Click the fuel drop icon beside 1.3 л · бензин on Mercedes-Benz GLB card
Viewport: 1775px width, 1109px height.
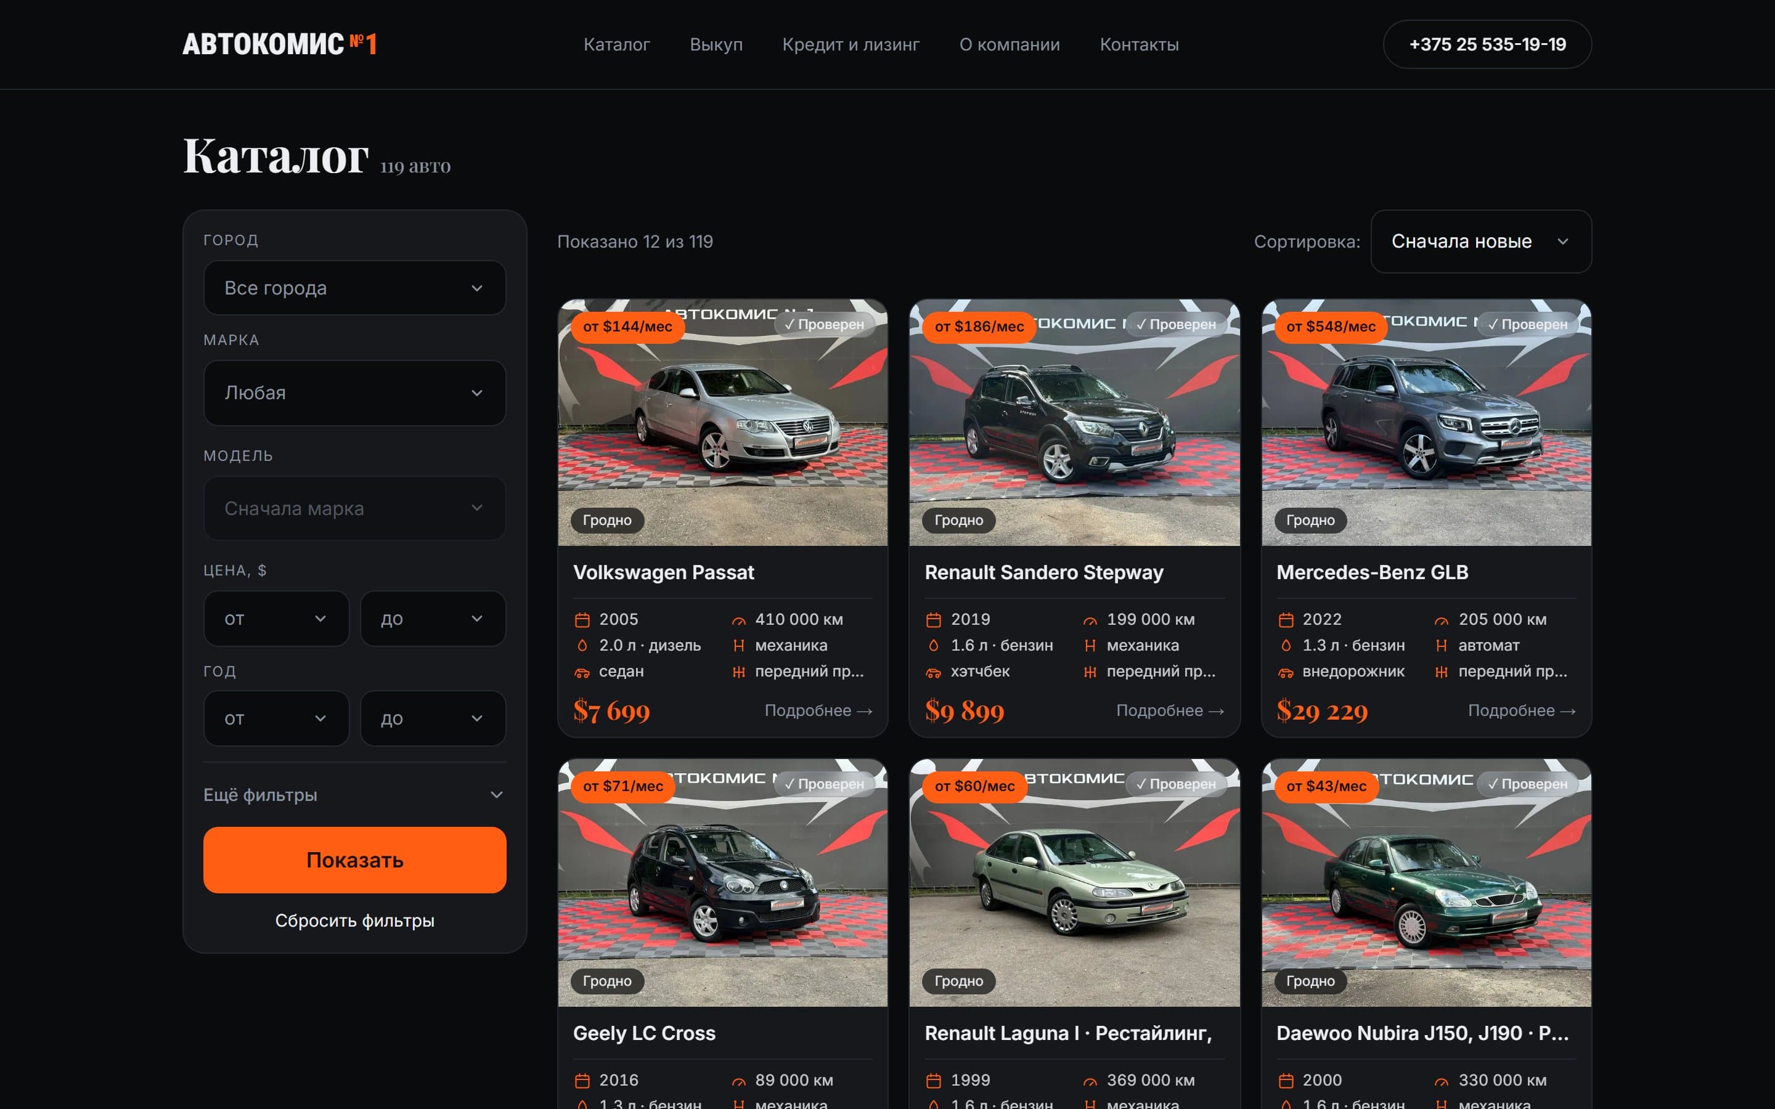[x=1286, y=646]
